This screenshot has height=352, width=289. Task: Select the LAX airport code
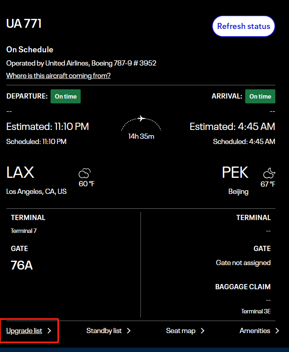20,173
